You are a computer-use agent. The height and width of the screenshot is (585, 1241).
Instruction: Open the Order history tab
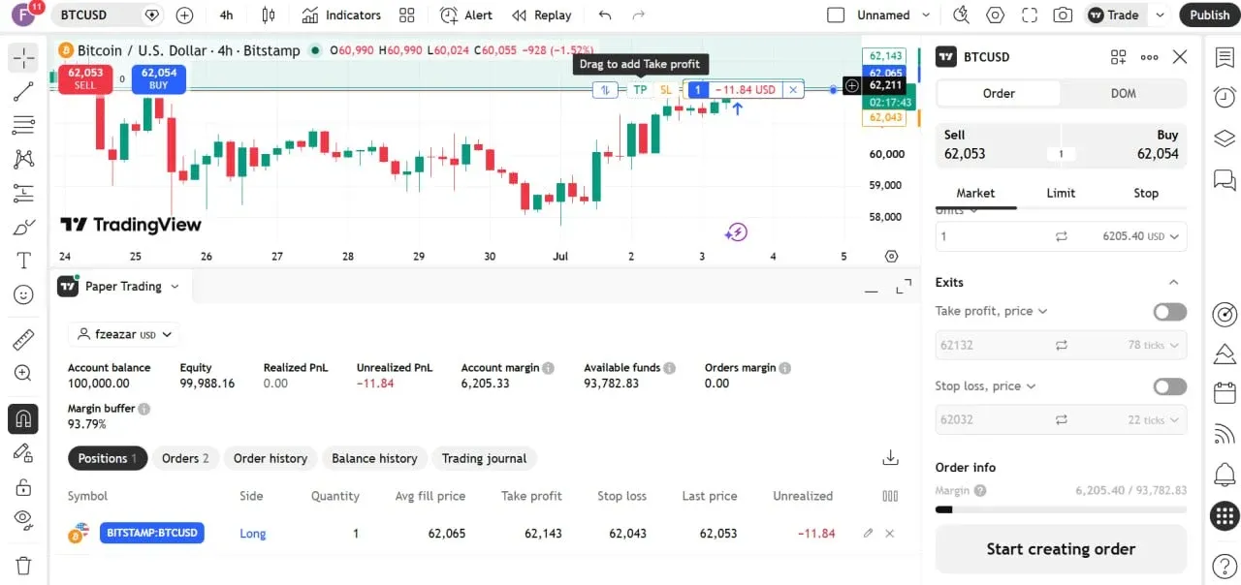[270, 458]
